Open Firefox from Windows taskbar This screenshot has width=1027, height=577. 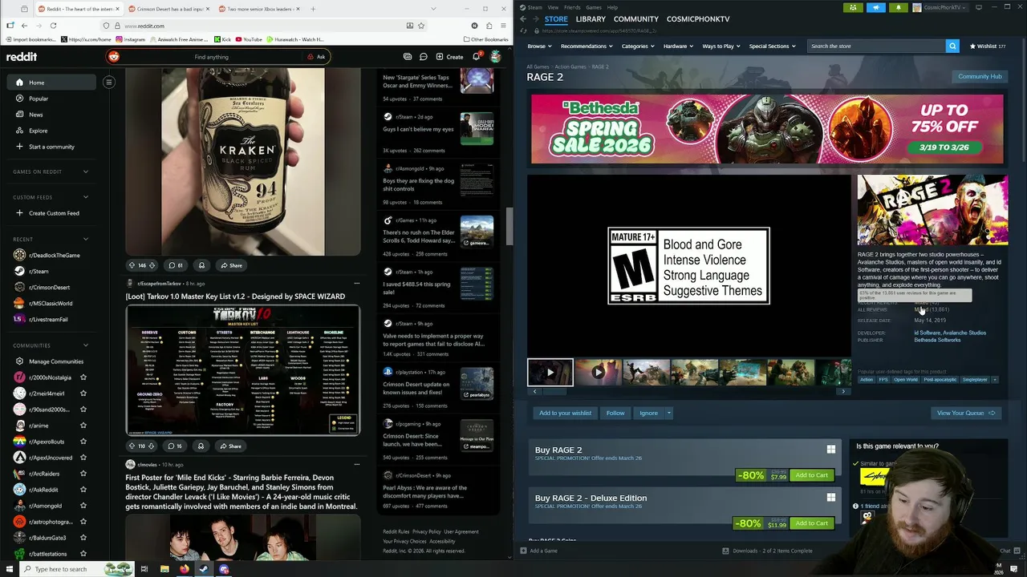(184, 569)
